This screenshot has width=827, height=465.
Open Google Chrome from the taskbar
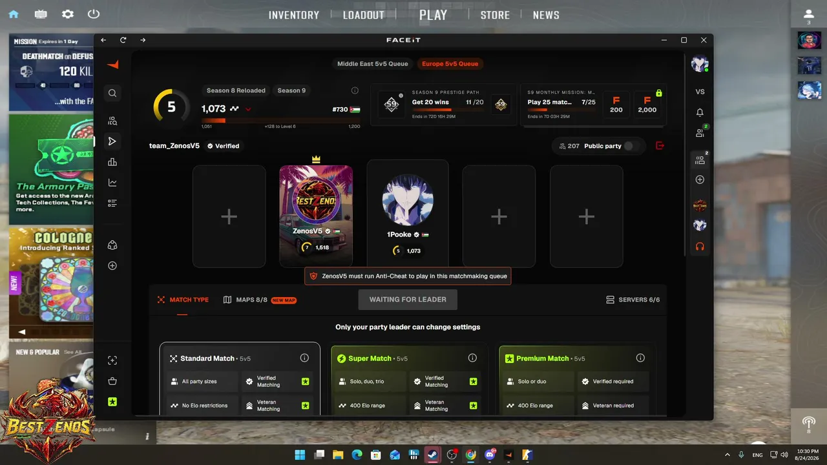point(470,455)
